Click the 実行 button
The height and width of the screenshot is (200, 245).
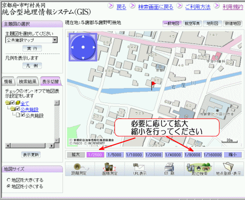(x=32, y=48)
